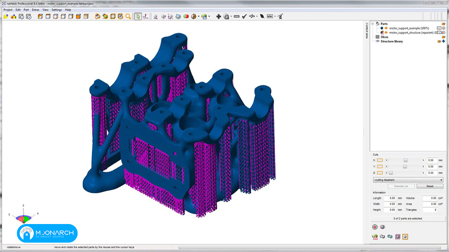Open the Help menu
449x252 pixels.
(68, 10)
